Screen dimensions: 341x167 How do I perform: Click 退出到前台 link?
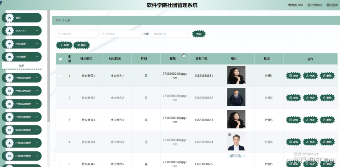[315, 5]
